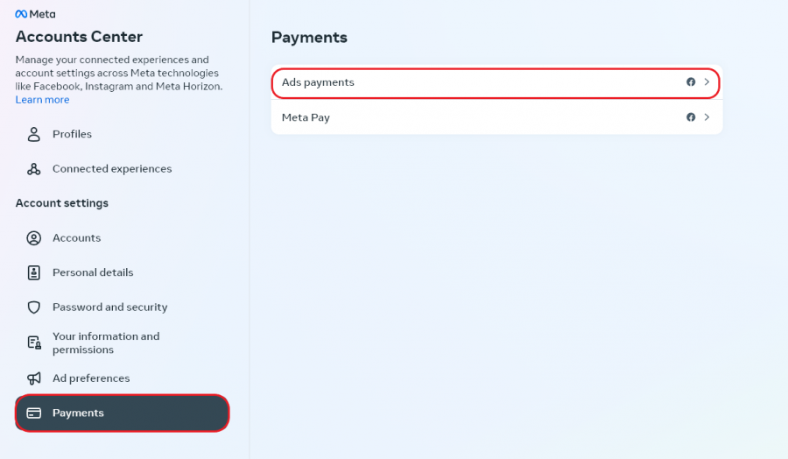Screen dimensions: 788x459
Task: Click Facebook icon in Ads payments row
Action: (691, 82)
